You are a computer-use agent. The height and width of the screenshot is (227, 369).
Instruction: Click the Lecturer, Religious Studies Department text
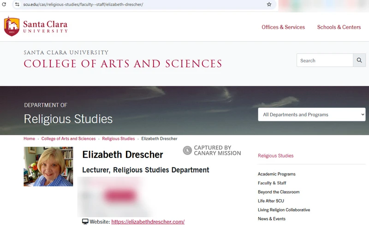[146, 170]
